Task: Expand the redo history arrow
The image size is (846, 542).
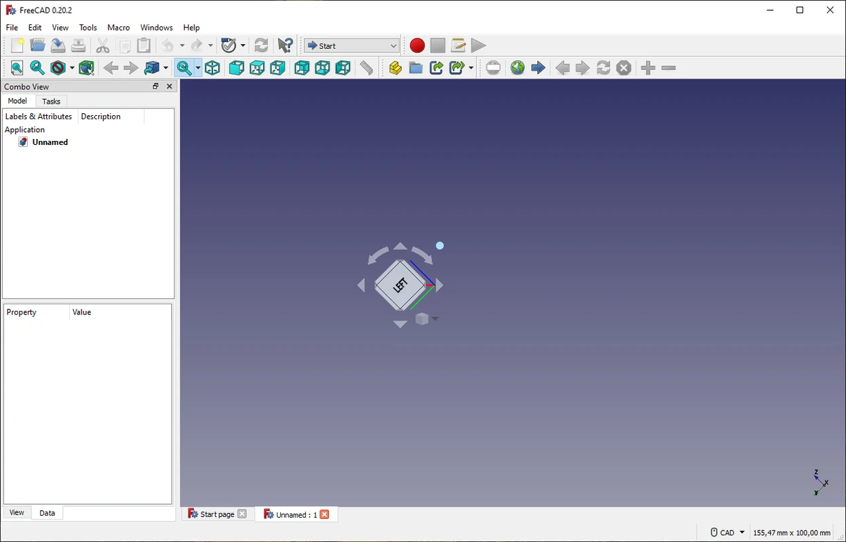Action: [210, 45]
